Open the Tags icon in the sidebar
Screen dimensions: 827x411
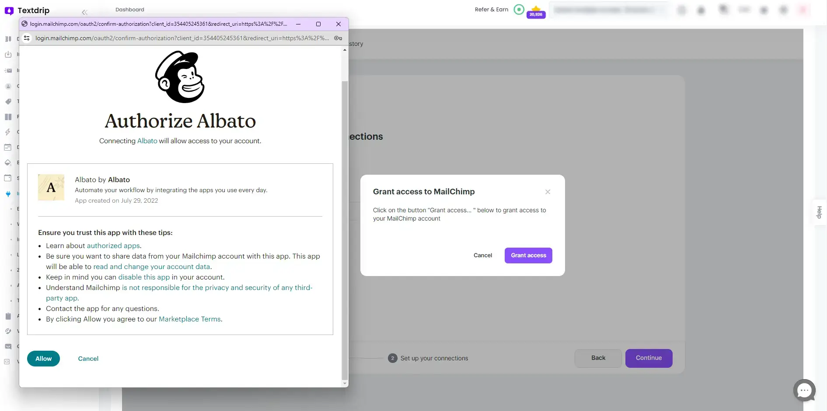pos(8,101)
